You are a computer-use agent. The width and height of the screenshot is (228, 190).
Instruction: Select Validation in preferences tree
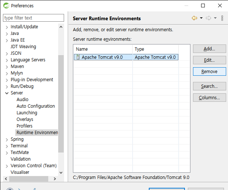(21, 159)
